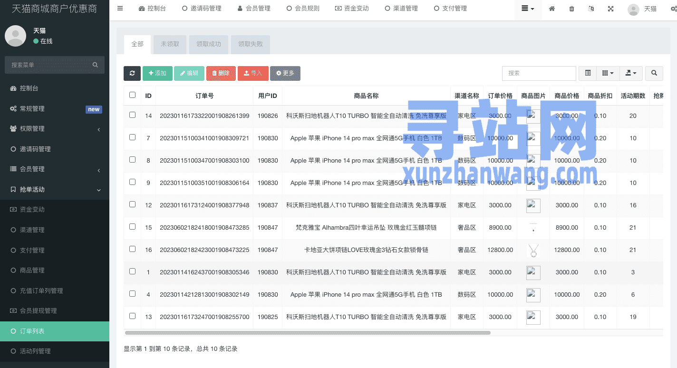Open 商品管理 in the sidebar menu
Image resolution: width=677 pixels, height=368 pixels.
(x=32, y=271)
